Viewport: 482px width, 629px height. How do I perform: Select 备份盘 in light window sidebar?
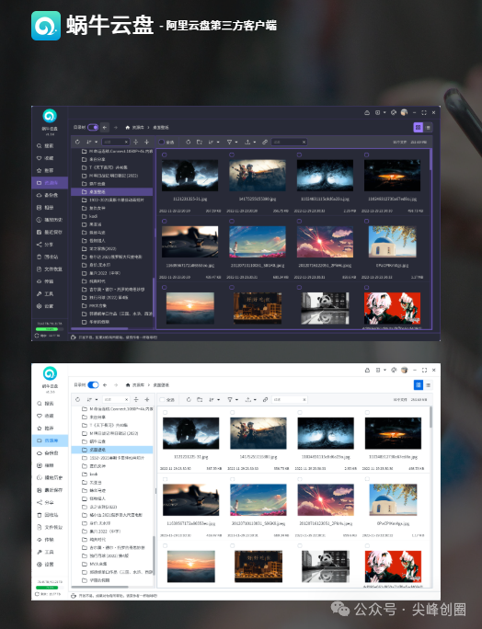coord(47,452)
